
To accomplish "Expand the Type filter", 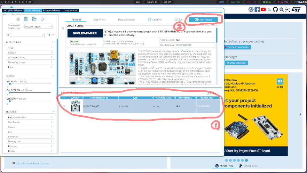I will tap(51, 48).
